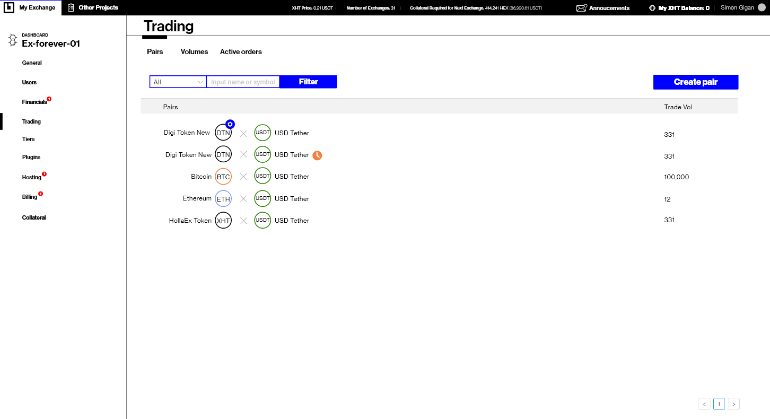Go to next page arrow
Viewport: 770px width, 419px height.
(733, 404)
